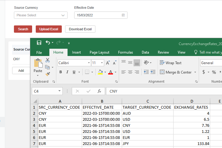This screenshot has width=222, height=148.
Task: Align text right
Action: (x=137, y=72)
